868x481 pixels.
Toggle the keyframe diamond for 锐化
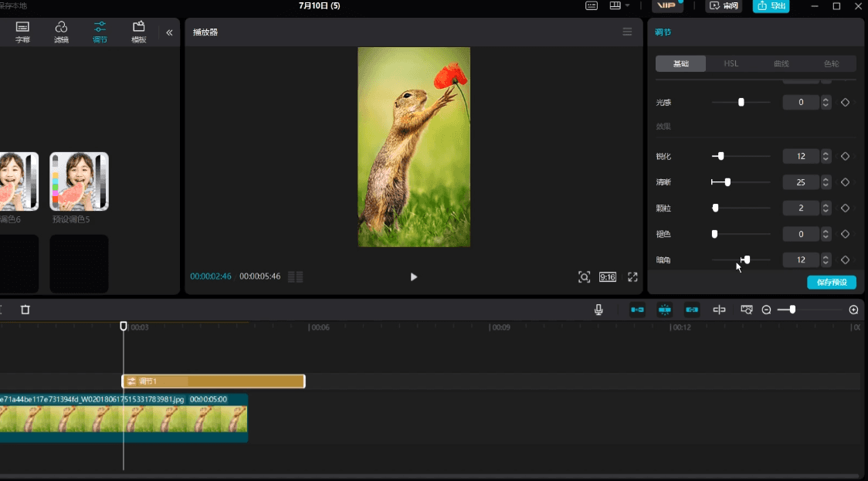tap(845, 156)
